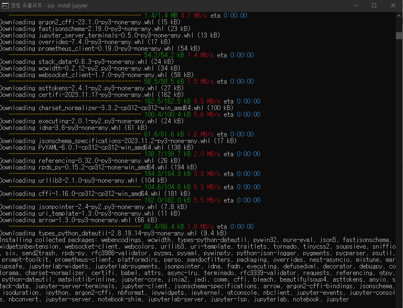Screen dimensions: 403x308
Task: Click the referencing-0.32.0 download line
Action: pos(90,161)
